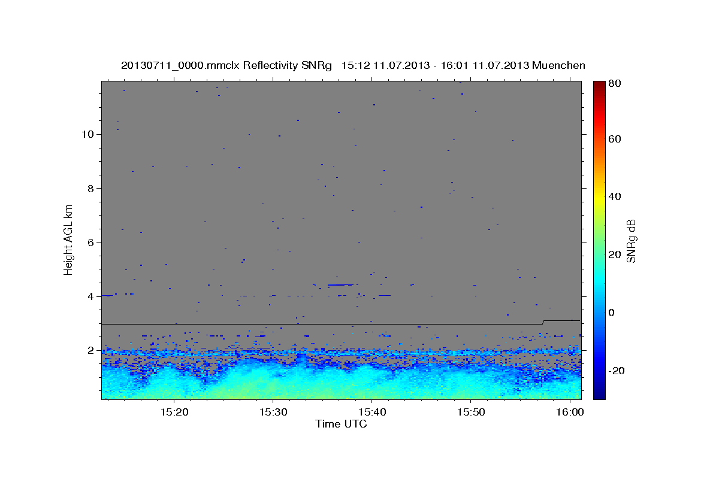Click the height tick label 8
Screen dimensions: 719x479
pyautogui.click(x=92, y=188)
